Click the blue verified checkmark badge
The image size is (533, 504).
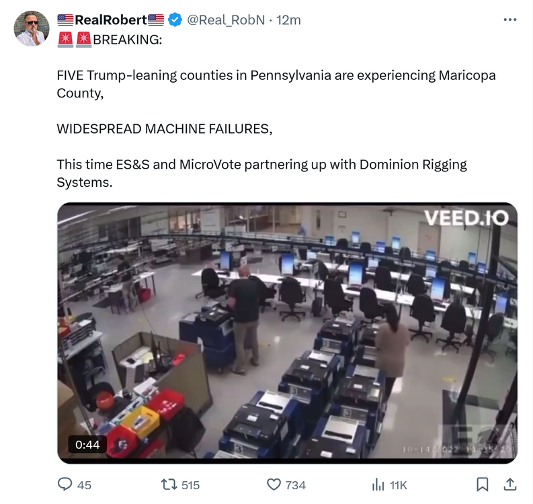(175, 19)
